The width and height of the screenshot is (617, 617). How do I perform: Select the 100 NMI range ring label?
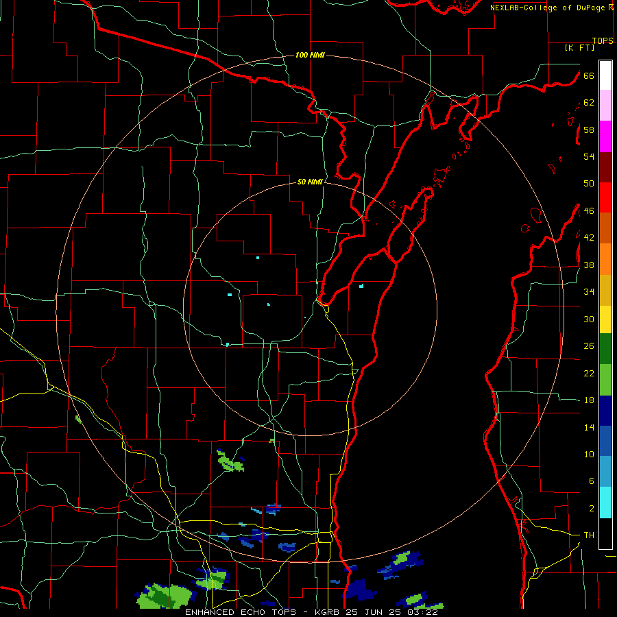310,55
